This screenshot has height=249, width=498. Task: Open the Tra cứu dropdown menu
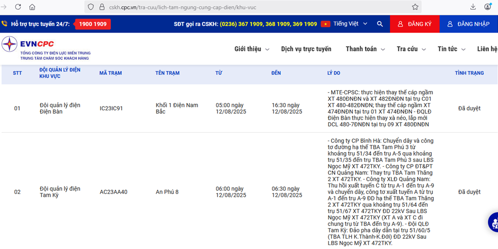coord(411,49)
